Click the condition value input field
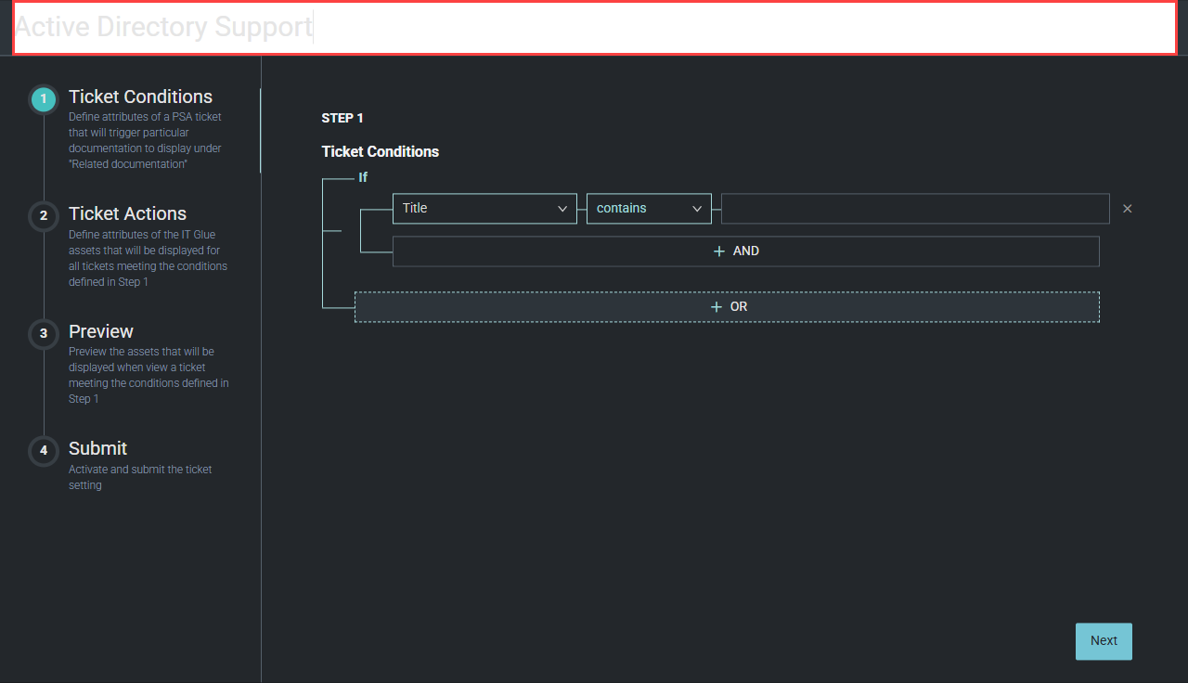 (915, 208)
